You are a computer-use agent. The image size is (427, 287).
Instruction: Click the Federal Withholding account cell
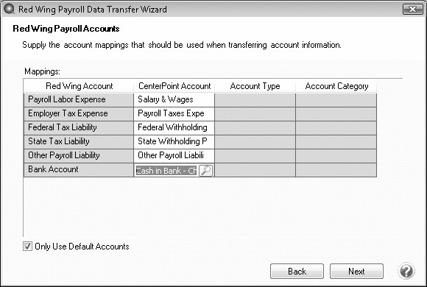point(174,127)
